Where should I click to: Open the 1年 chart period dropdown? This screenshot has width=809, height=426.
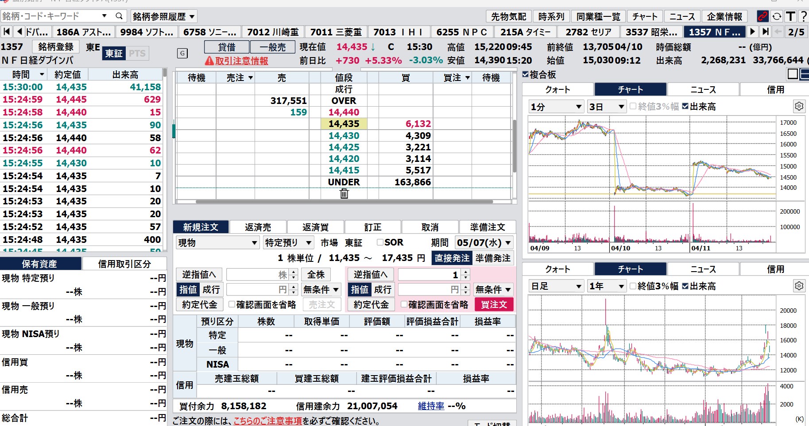pyautogui.click(x=607, y=286)
